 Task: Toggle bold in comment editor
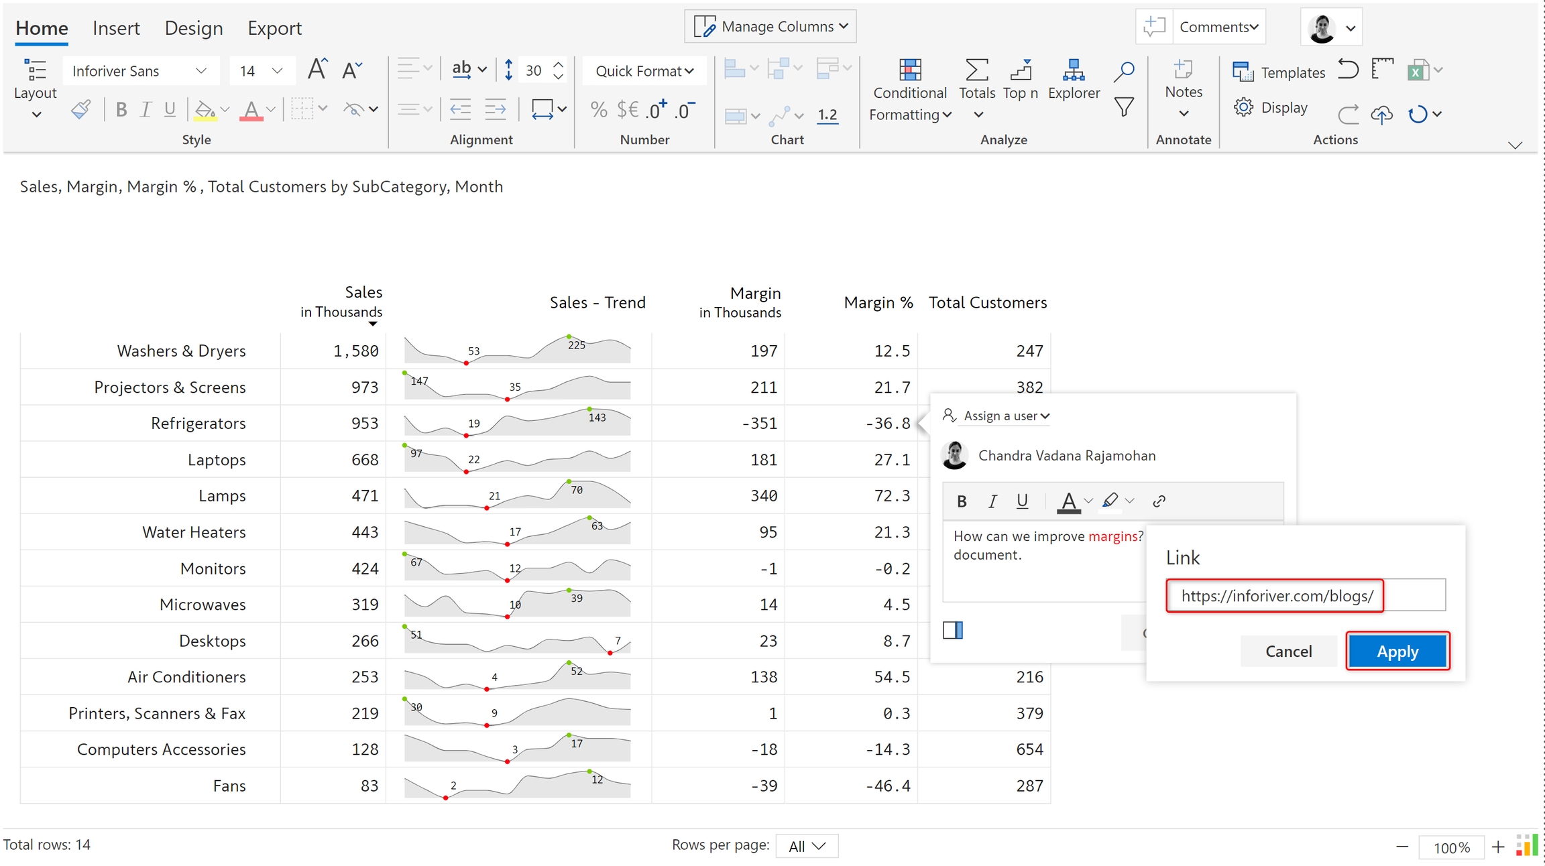tap(962, 501)
